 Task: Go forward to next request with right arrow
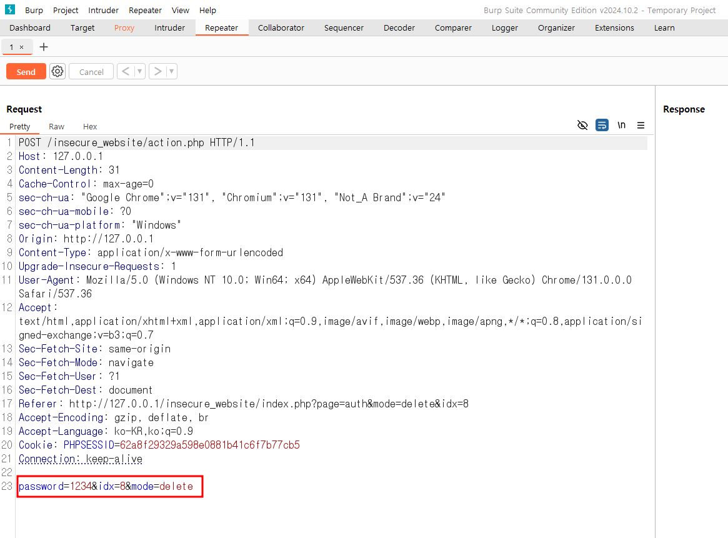click(157, 71)
